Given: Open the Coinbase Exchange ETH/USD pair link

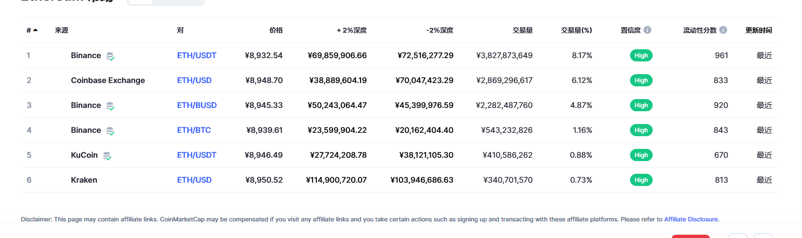Looking at the screenshot, I should coord(194,80).
